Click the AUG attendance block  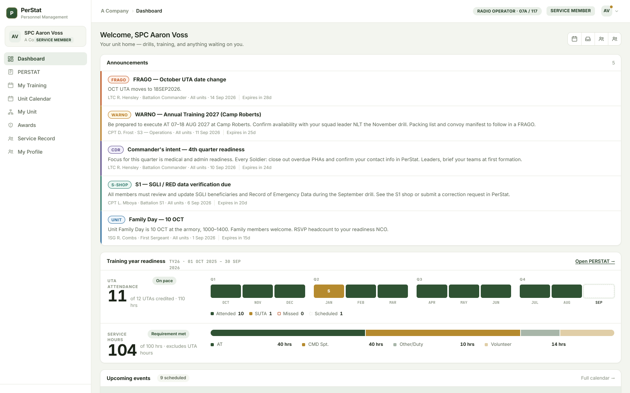point(567,291)
